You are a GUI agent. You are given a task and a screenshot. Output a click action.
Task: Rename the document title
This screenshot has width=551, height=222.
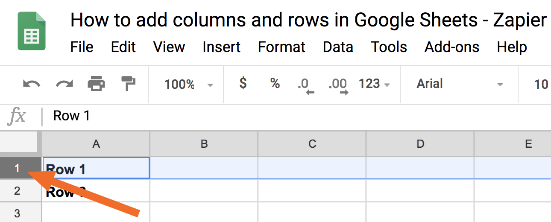[x=308, y=20]
